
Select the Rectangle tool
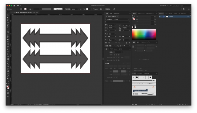click(8, 32)
